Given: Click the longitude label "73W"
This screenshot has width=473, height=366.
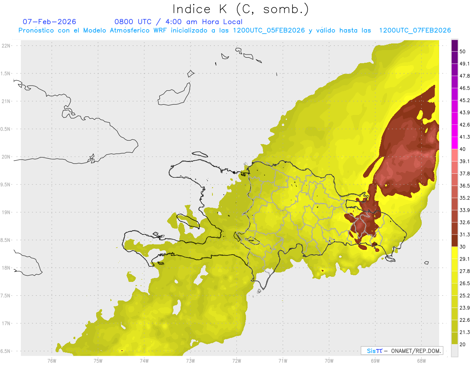Looking at the screenshot, I should coord(190,360).
